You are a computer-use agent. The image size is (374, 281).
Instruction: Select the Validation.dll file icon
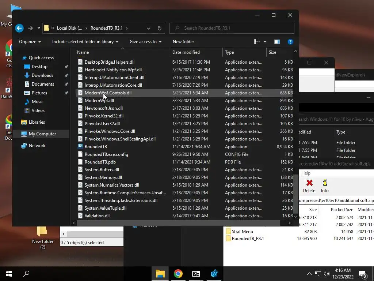[x=80, y=216]
